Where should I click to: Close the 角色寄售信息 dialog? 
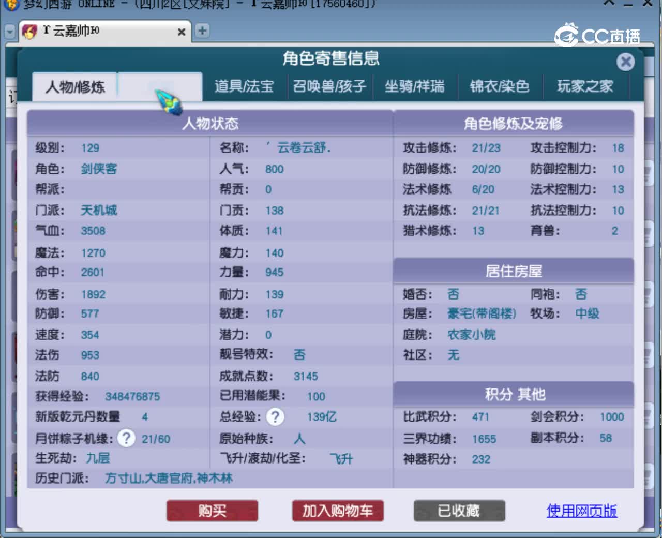tap(625, 62)
